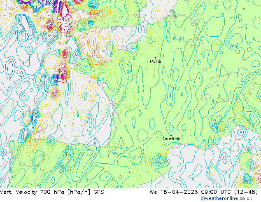Click the 'We 15-04-2026 09:00 UTC (12+45)' timestamp
Viewport: 261px width, 202px height.
tap(204, 192)
